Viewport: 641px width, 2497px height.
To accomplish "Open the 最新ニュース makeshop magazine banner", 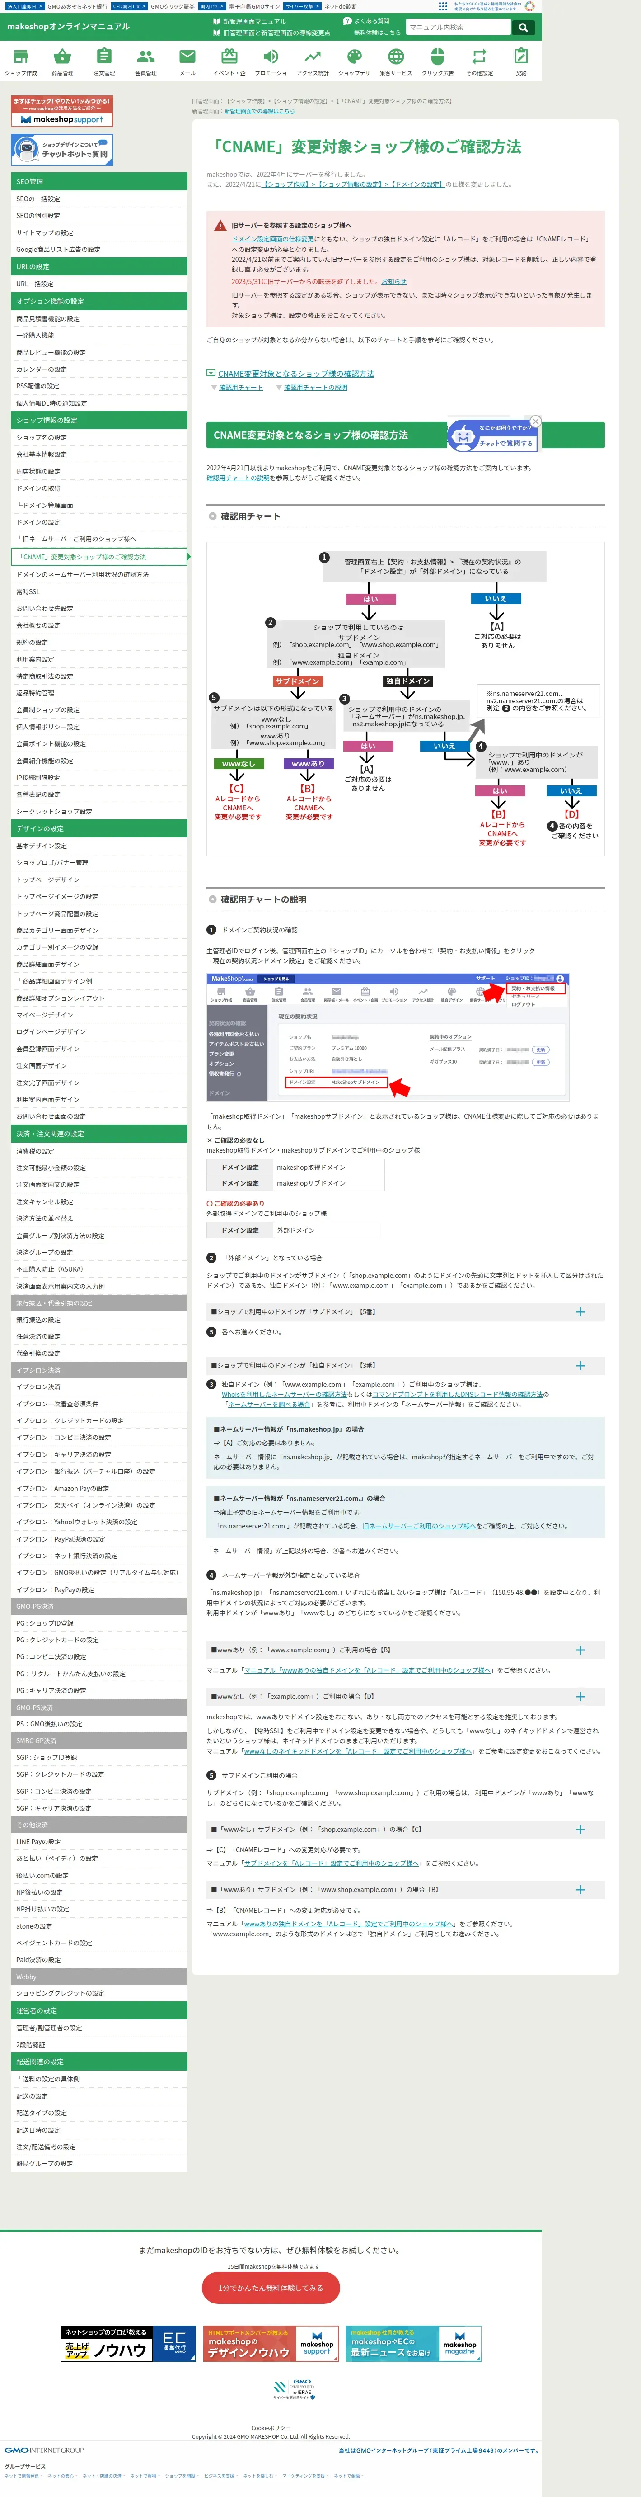I will tap(413, 2344).
